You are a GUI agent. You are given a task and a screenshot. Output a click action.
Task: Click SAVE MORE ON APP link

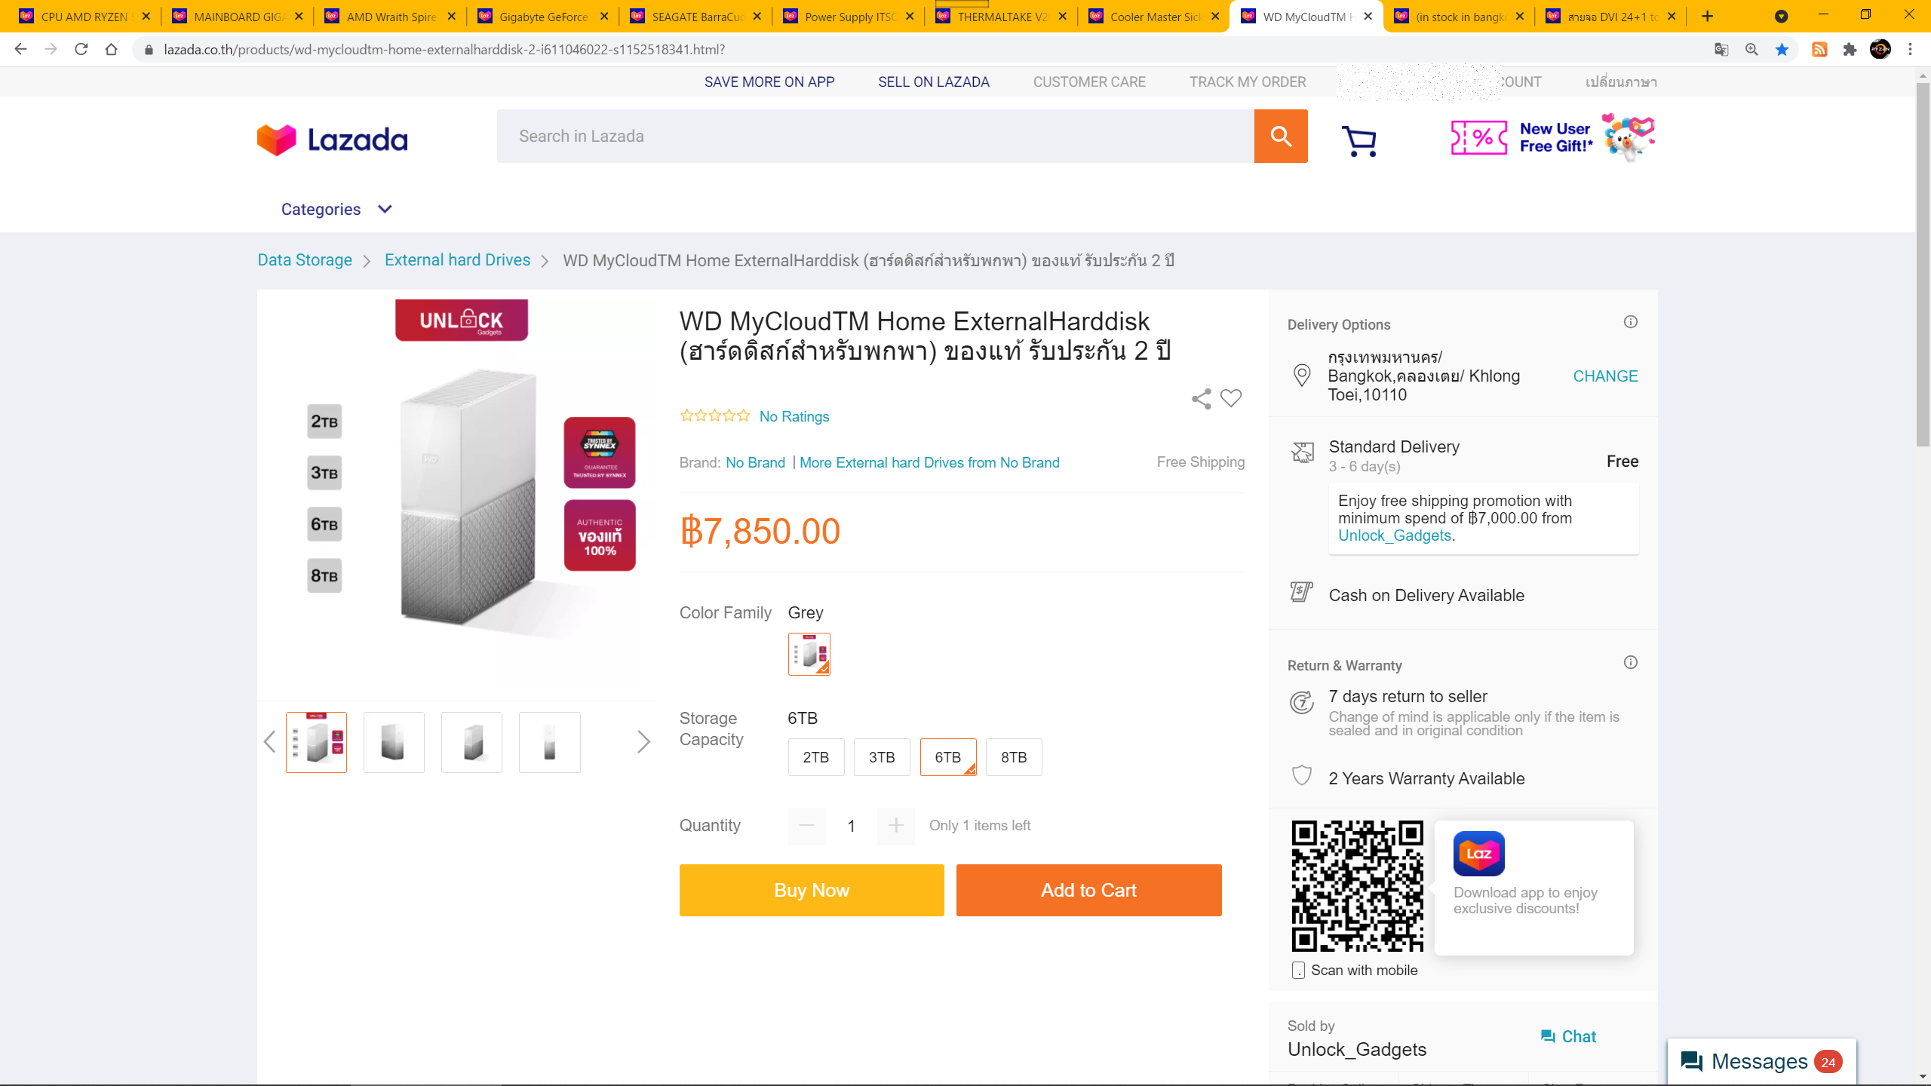coord(769,81)
